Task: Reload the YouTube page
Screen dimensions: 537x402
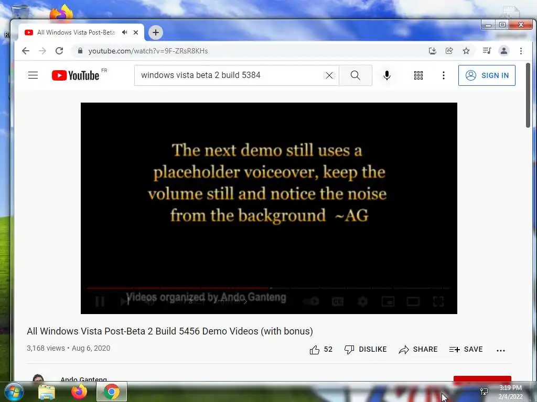Action: [x=59, y=51]
